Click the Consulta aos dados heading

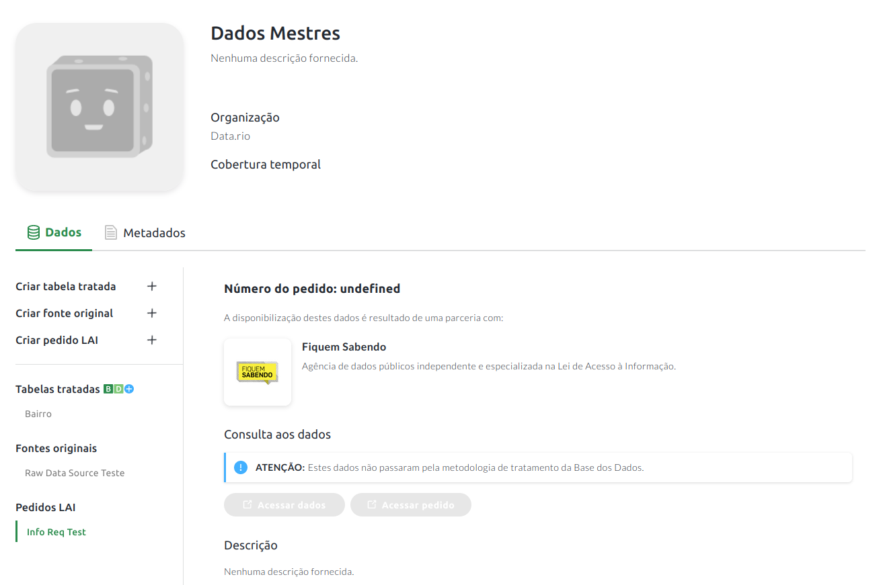[x=278, y=435]
